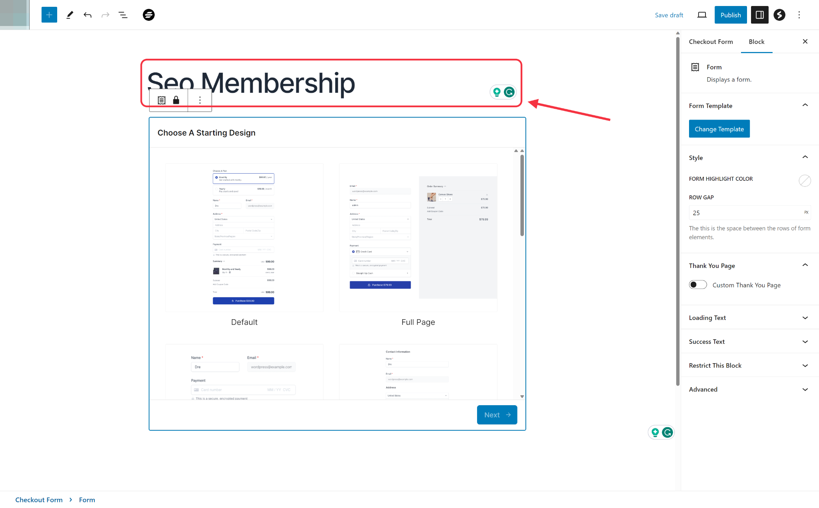819x508 pixels.
Task: Click the Change Template button
Action: point(719,129)
